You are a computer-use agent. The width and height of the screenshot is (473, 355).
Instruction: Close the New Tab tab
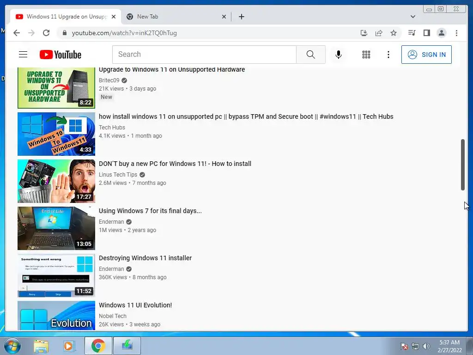click(224, 17)
